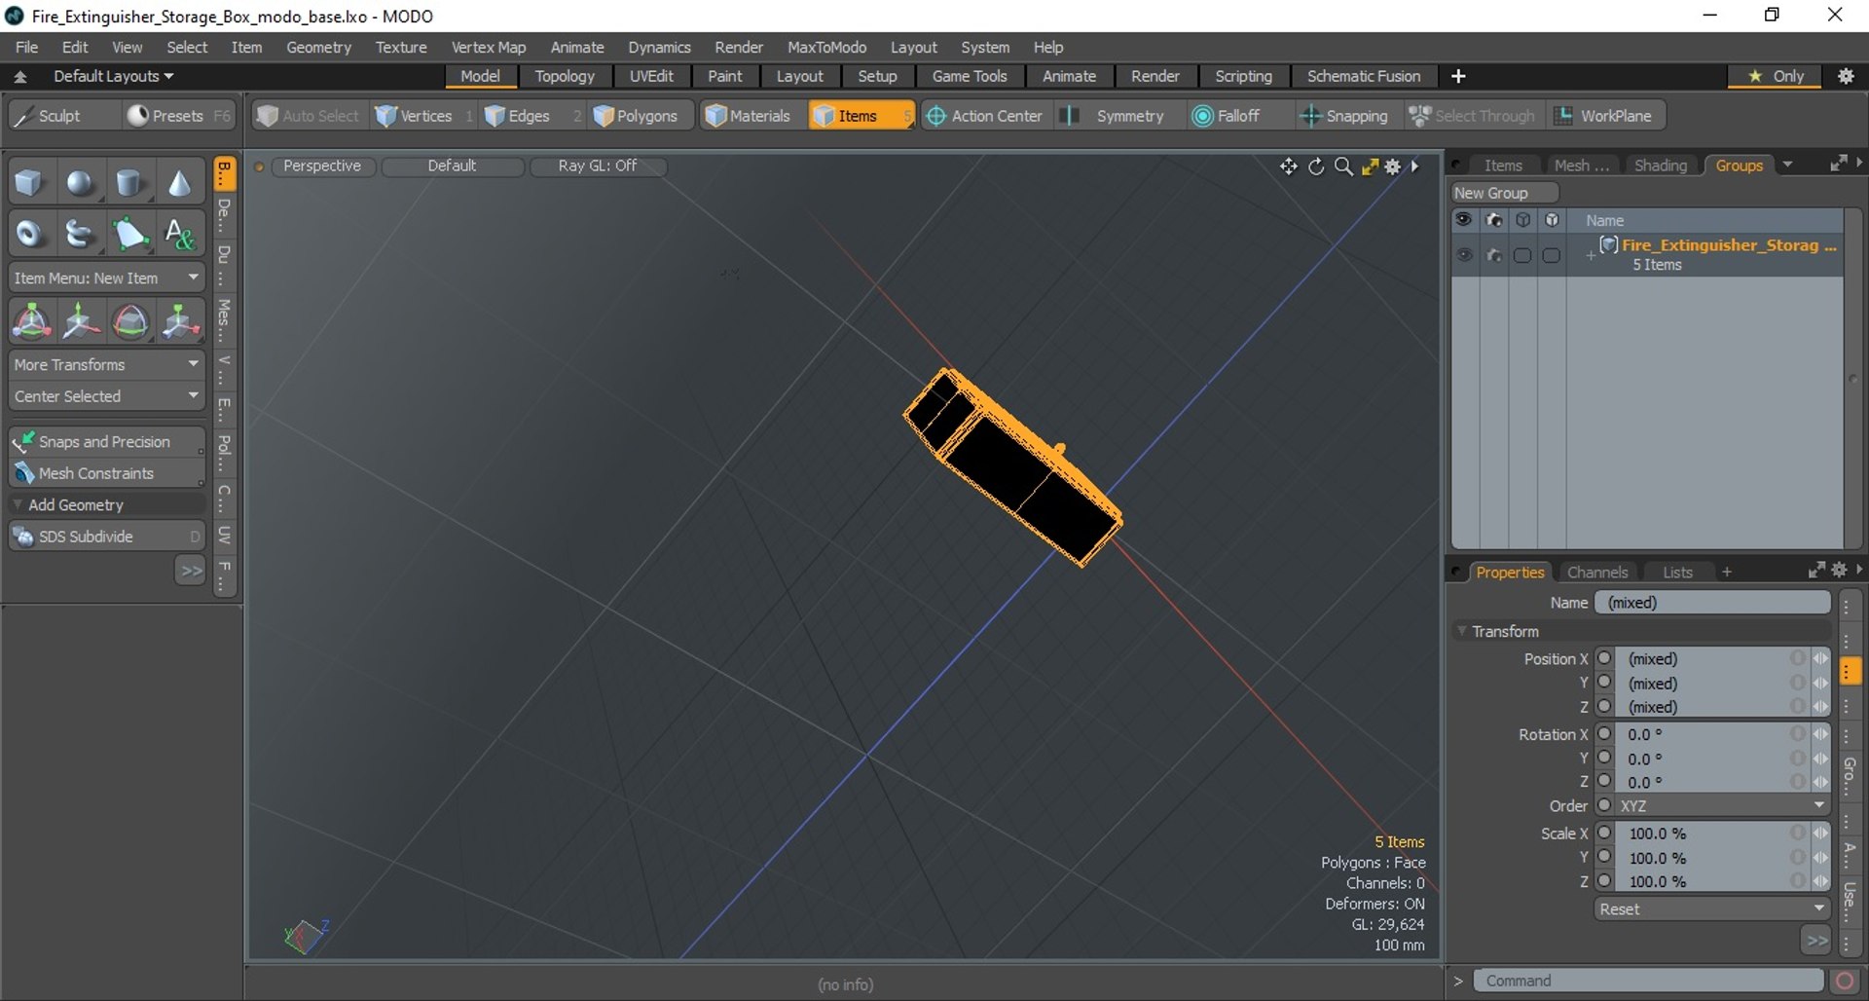1869x1001 pixels.
Task: Click the Command input field
Action: (x=1648, y=981)
